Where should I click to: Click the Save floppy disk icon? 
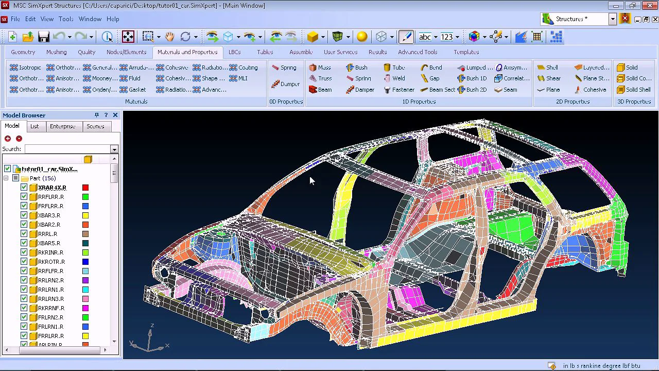coord(43,37)
